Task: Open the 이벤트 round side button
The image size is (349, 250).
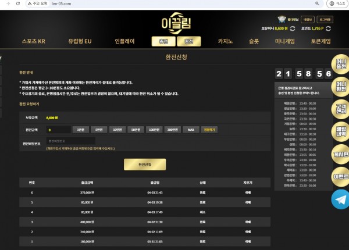Action: pyautogui.click(x=340, y=177)
